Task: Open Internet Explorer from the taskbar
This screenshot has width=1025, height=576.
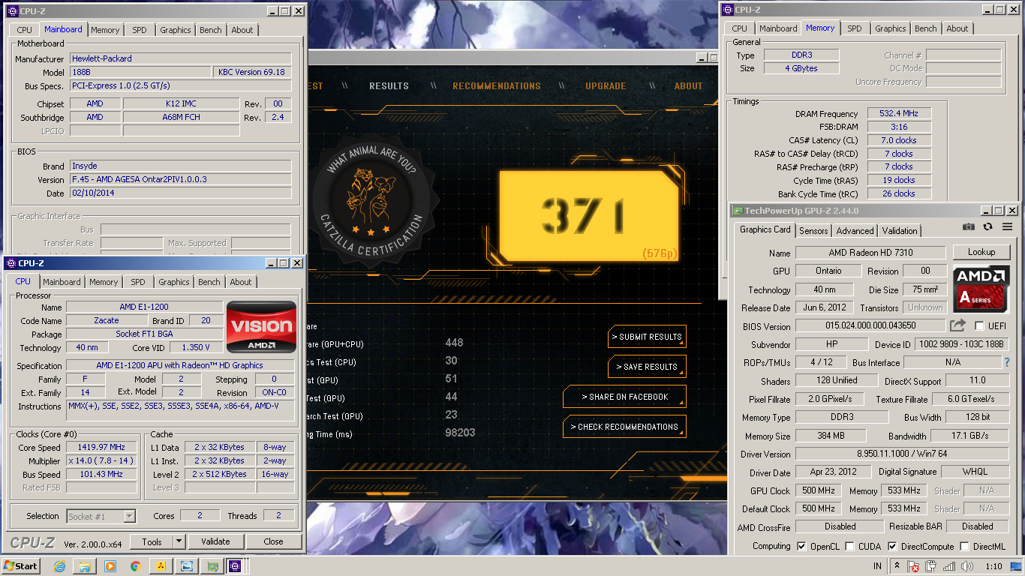Action: [59, 566]
